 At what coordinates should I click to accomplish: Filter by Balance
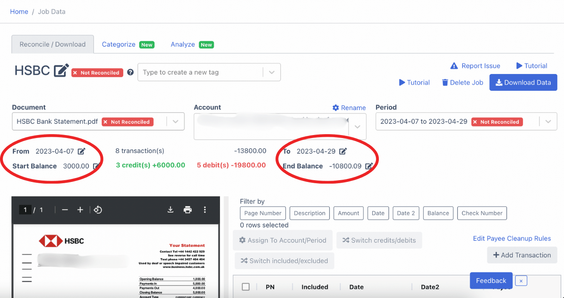click(x=438, y=213)
